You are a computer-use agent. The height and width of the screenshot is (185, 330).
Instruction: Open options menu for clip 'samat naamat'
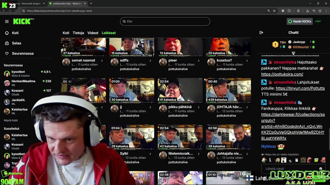pyautogui.click(x=102, y=61)
